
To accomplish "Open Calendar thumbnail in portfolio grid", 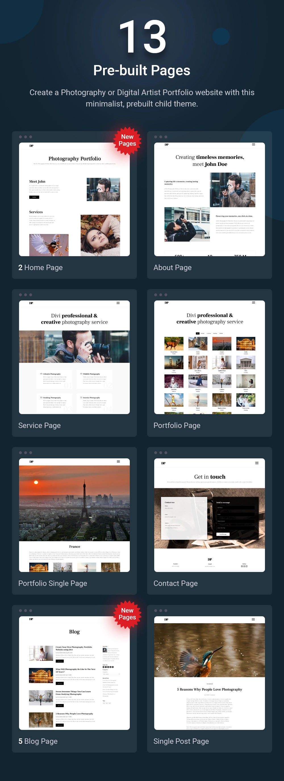I will click(x=174, y=400).
